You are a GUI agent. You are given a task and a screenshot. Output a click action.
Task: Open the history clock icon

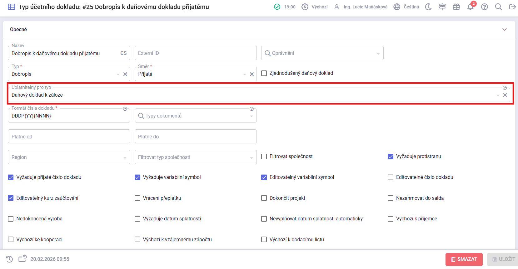point(9,259)
